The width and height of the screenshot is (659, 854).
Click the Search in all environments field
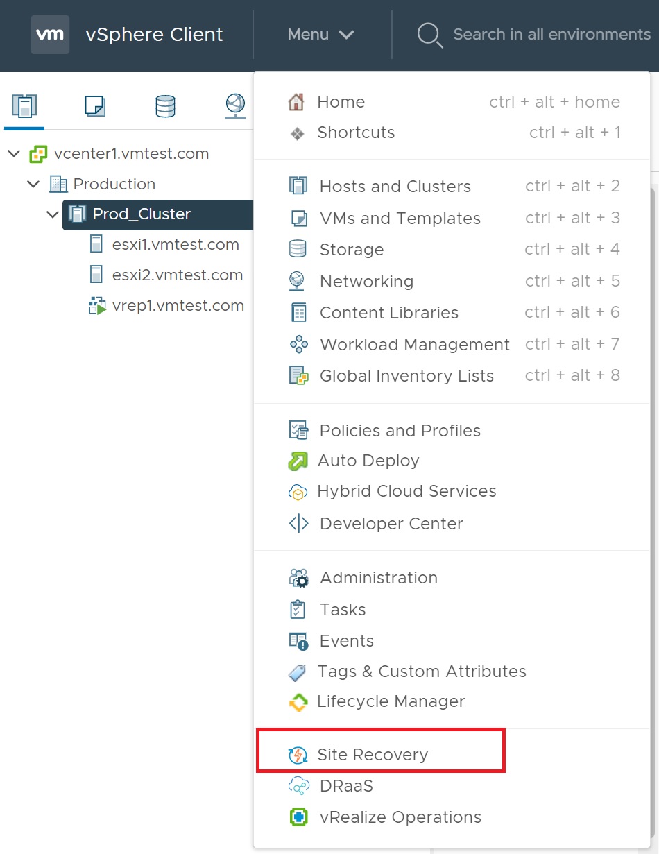551,35
